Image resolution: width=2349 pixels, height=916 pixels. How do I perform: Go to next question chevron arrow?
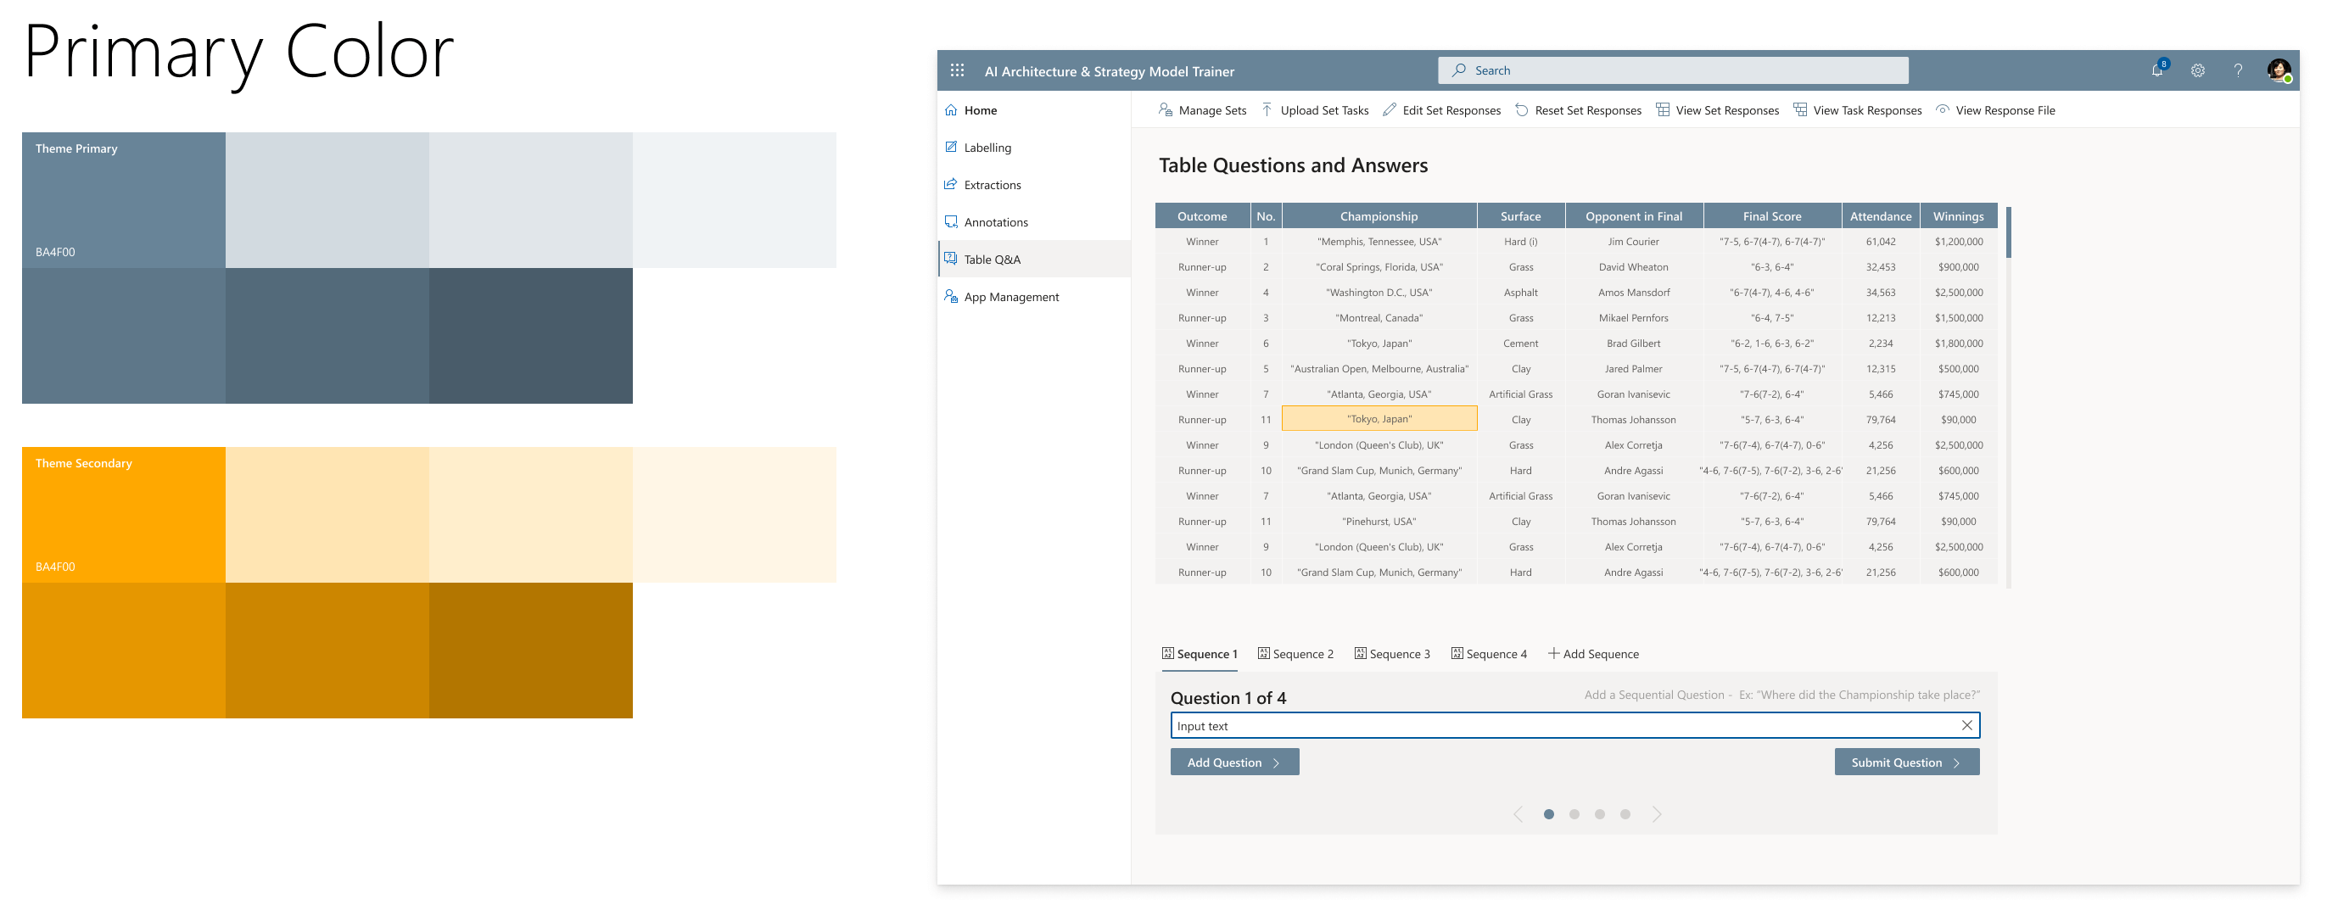[x=1657, y=814]
